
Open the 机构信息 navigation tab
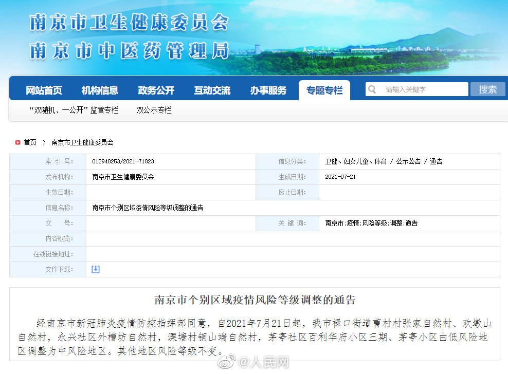[100, 90]
